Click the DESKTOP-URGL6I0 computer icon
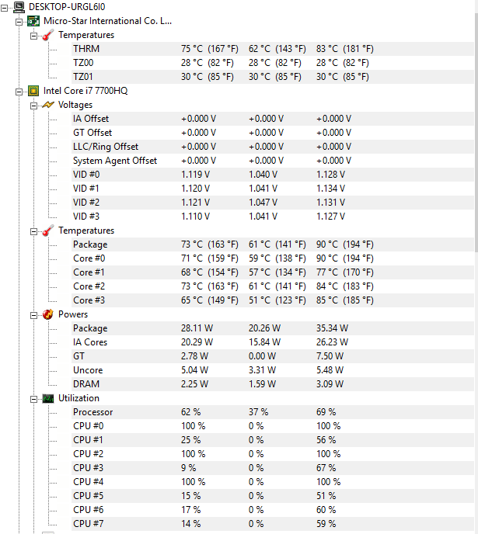Screen dimensions: 478x534 pyautogui.click(x=19, y=7)
